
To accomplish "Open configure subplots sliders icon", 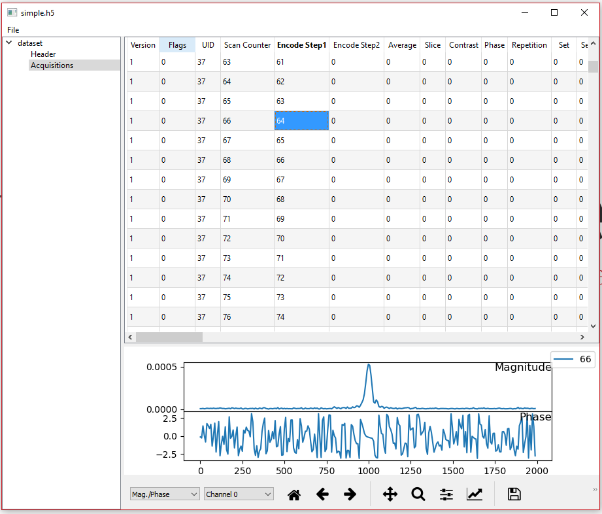I will (x=446, y=494).
